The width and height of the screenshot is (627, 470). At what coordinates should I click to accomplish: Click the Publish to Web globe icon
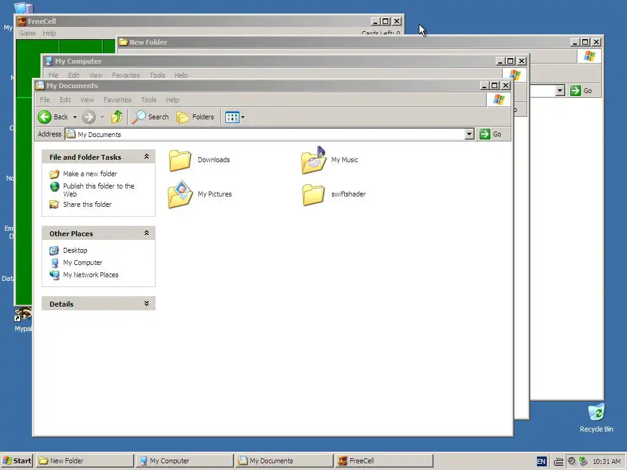[54, 187]
